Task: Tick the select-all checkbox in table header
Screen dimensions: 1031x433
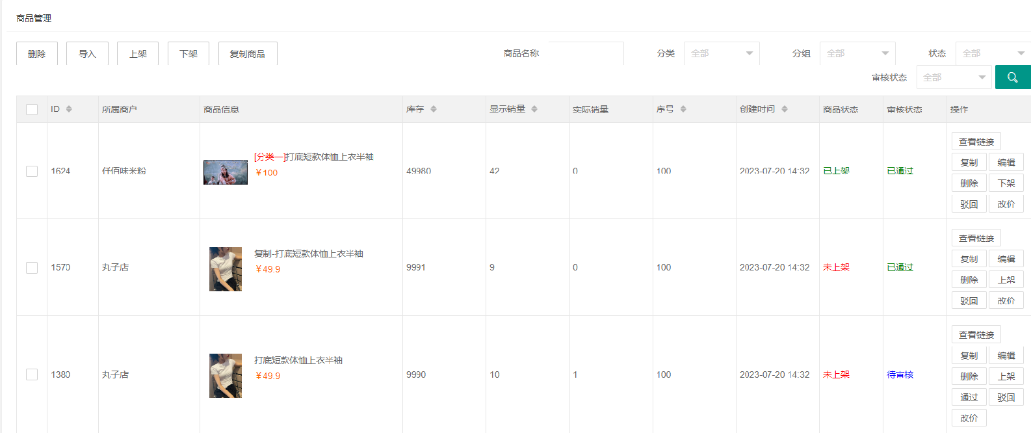Action: tap(32, 109)
